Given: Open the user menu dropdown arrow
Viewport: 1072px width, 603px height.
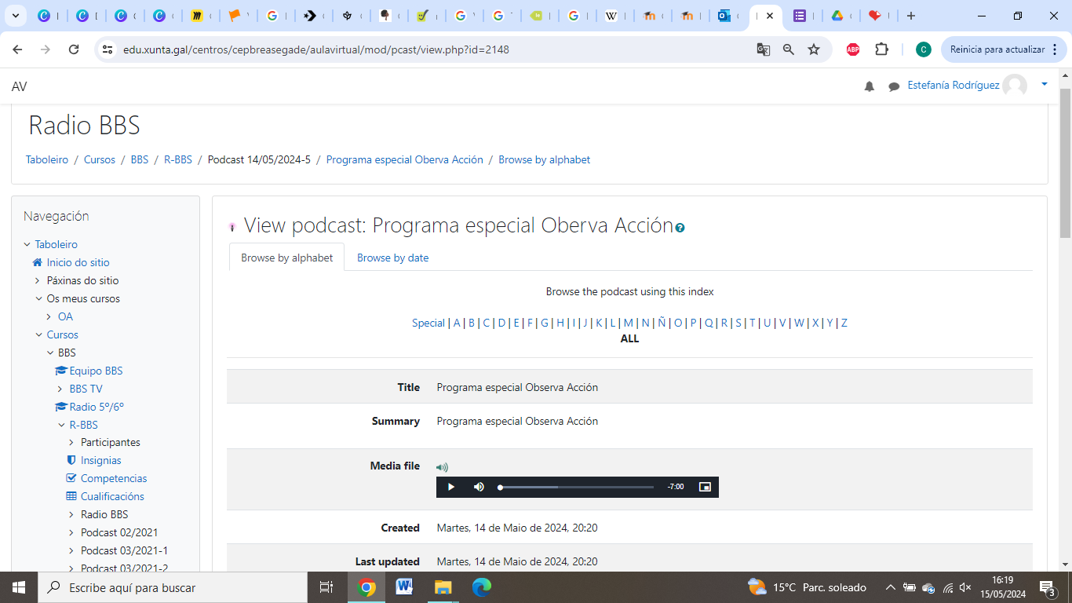Looking at the screenshot, I should (x=1044, y=84).
